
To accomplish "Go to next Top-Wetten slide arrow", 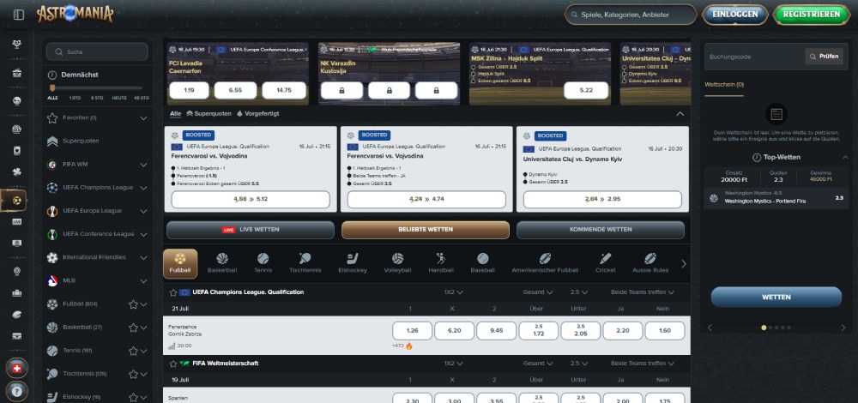I will (x=843, y=328).
